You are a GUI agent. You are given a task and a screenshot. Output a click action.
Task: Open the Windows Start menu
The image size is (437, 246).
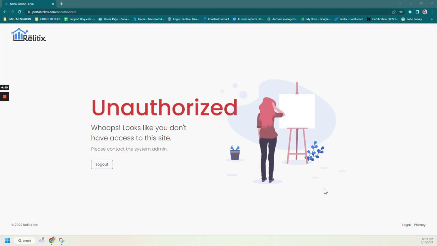7,241
